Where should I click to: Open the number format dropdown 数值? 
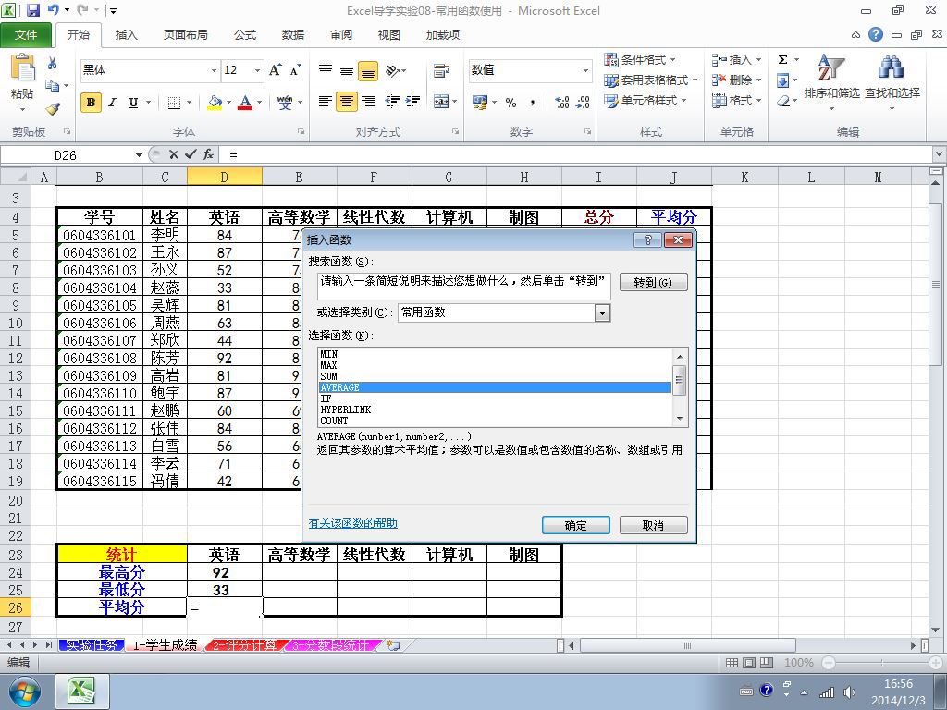pyautogui.click(x=585, y=70)
